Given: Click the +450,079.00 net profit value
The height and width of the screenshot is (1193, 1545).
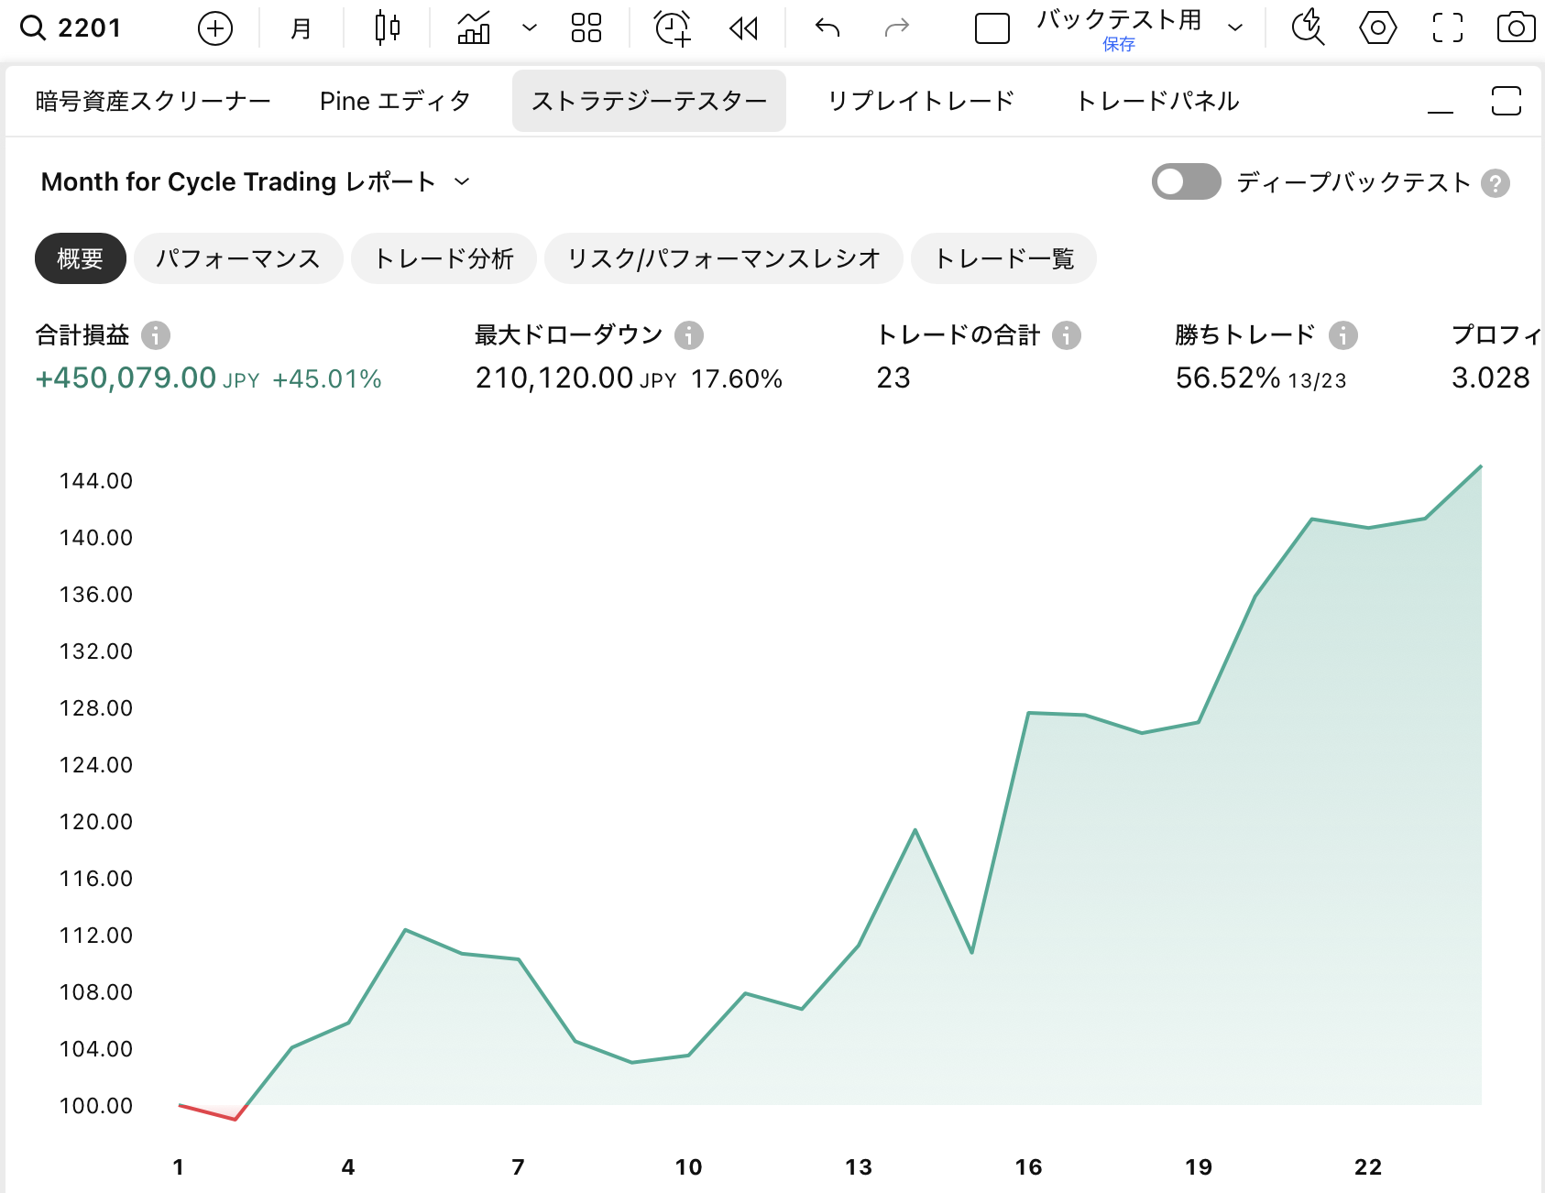Looking at the screenshot, I should (126, 378).
